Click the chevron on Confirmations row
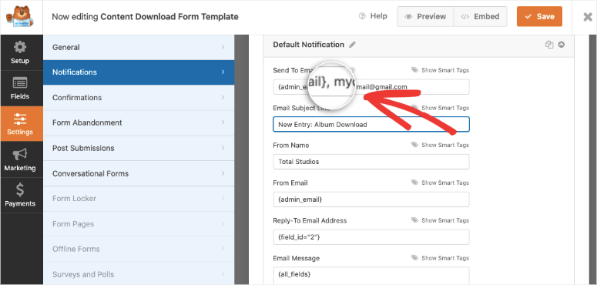The width and height of the screenshot is (597, 285). coord(223,97)
